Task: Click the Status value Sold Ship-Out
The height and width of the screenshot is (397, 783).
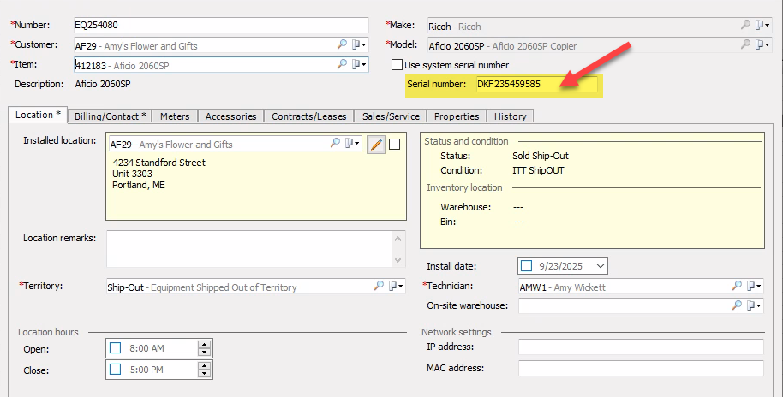Action: coord(541,156)
